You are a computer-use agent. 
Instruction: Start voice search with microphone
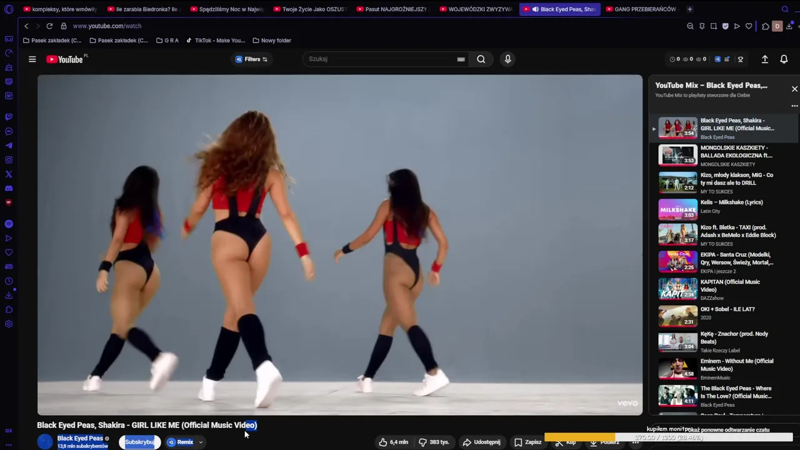[507, 59]
